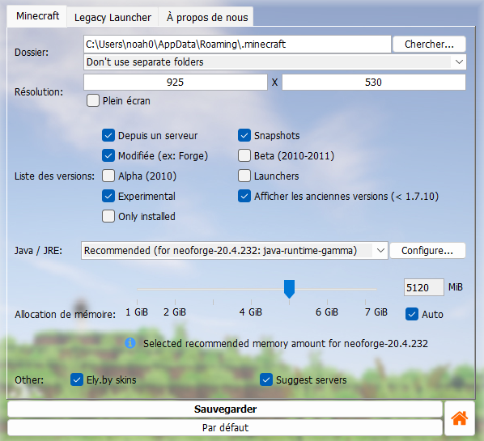Switch to the Minecraft tab

pos(37,16)
